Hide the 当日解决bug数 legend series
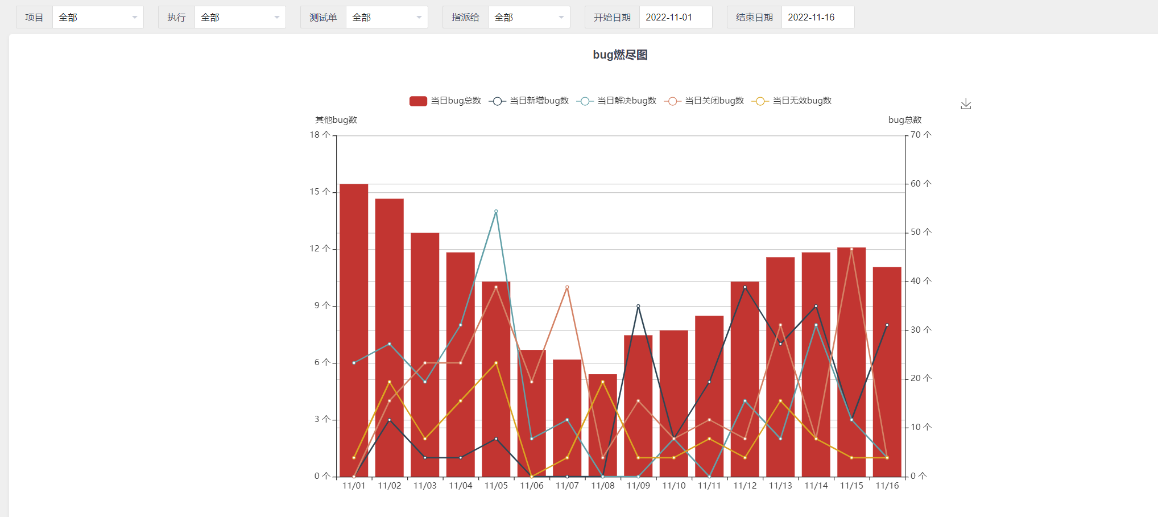Image resolution: width=1158 pixels, height=517 pixels. [x=617, y=101]
